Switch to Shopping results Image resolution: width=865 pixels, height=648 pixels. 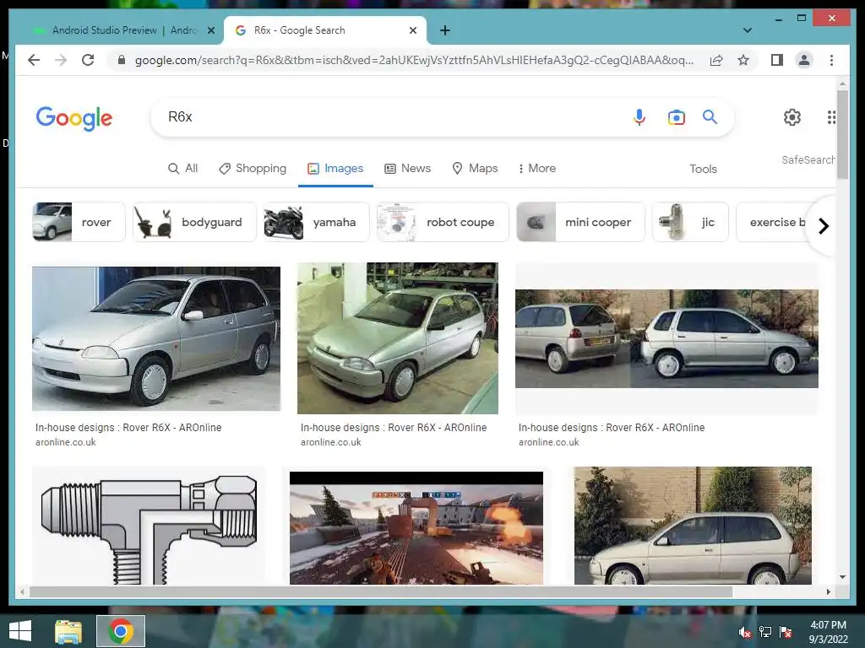click(x=253, y=168)
